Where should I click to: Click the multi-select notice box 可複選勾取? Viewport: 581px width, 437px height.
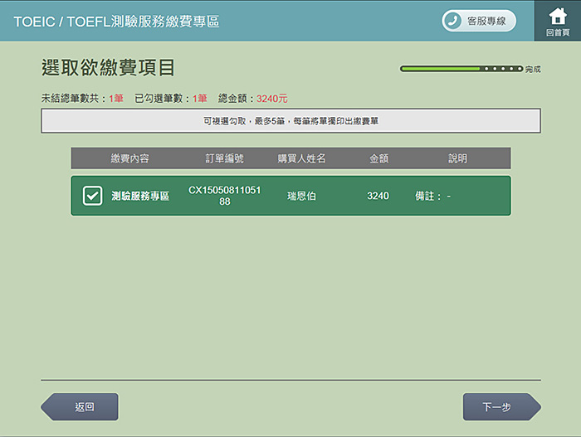[290, 121]
